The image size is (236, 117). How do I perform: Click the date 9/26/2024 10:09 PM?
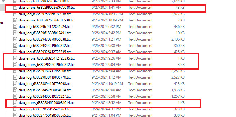tap(108, 20)
